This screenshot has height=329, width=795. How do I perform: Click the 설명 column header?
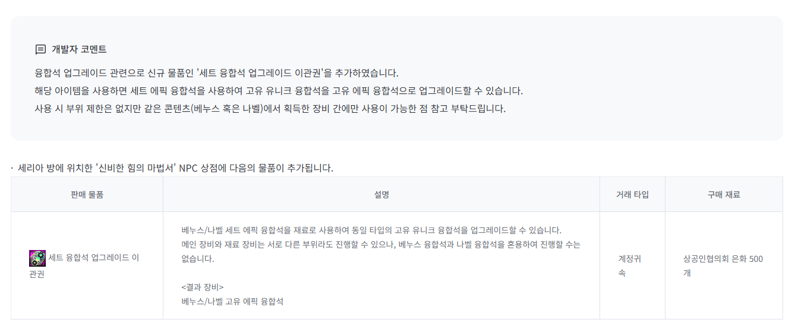coord(381,194)
